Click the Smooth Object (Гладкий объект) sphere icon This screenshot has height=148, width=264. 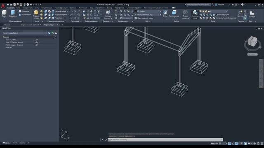click(36, 12)
